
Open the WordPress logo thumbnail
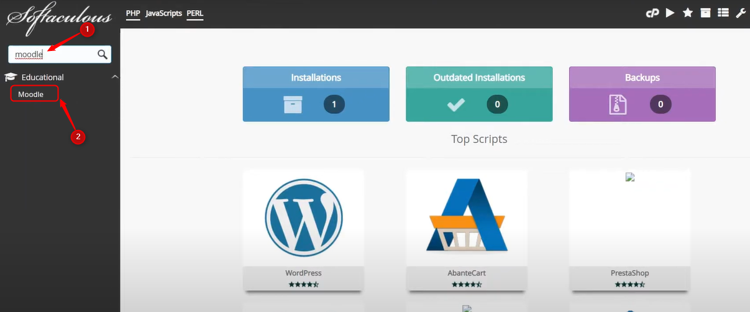click(303, 218)
